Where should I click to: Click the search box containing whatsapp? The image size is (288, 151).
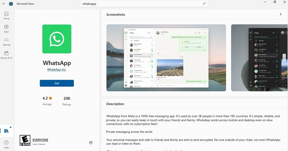(144, 4)
